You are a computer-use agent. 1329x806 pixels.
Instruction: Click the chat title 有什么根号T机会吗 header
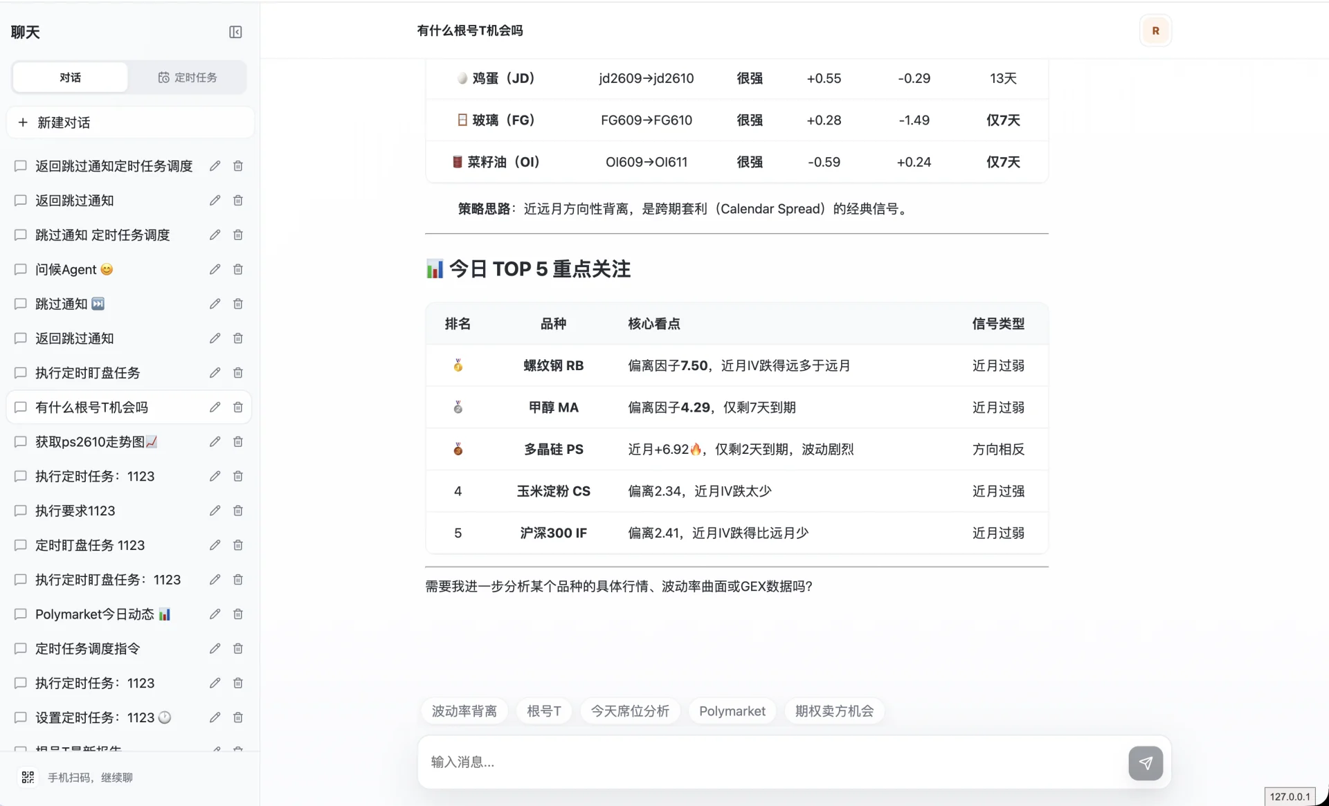click(470, 30)
